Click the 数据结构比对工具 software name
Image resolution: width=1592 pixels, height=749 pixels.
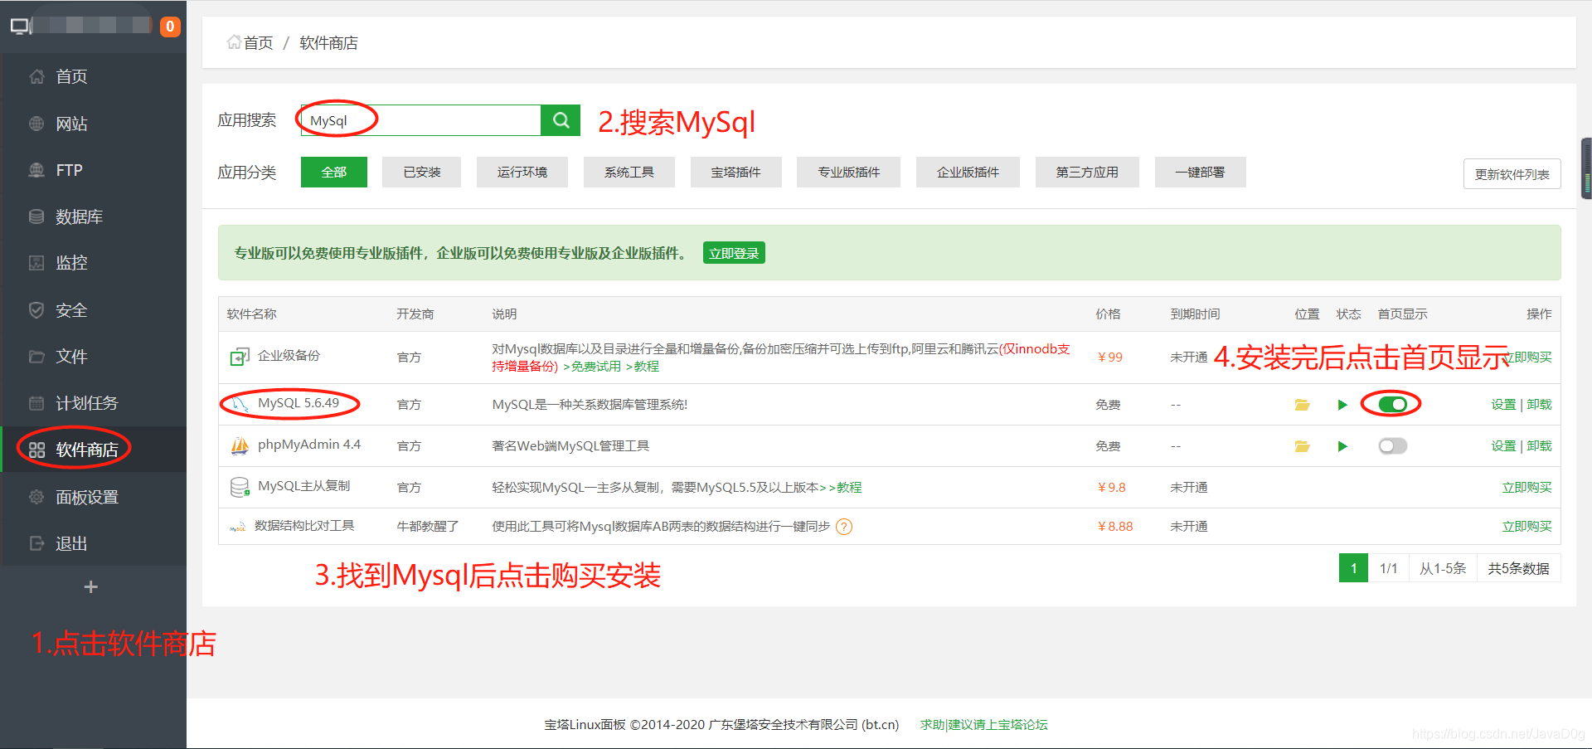(304, 526)
